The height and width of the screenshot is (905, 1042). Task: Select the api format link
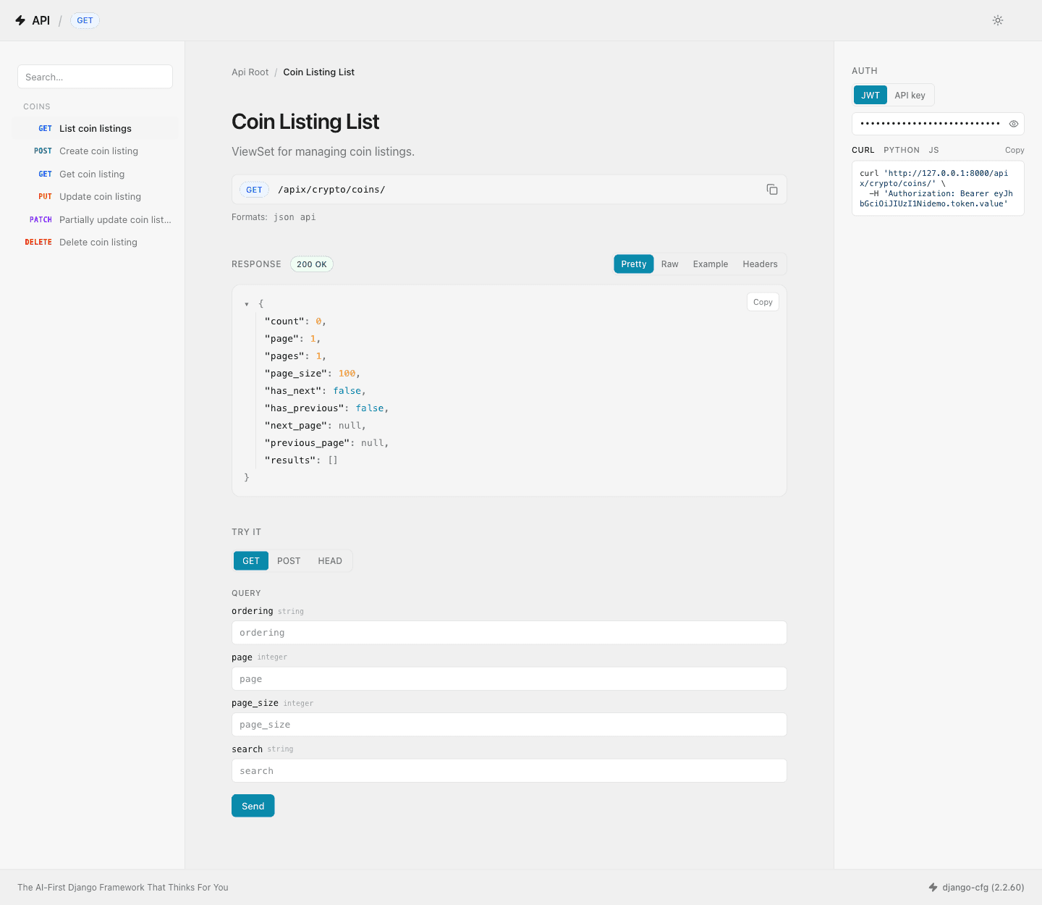tap(308, 217)
